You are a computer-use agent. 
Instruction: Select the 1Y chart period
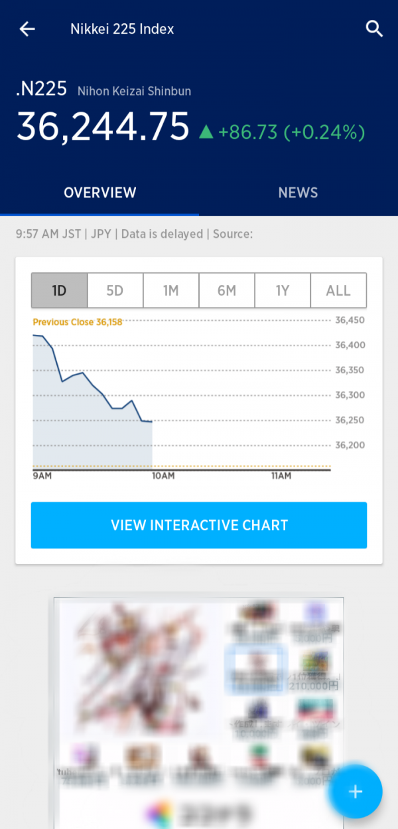pos(283,290)
